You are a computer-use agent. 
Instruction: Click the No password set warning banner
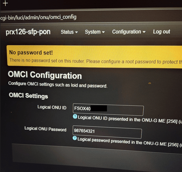95,57
